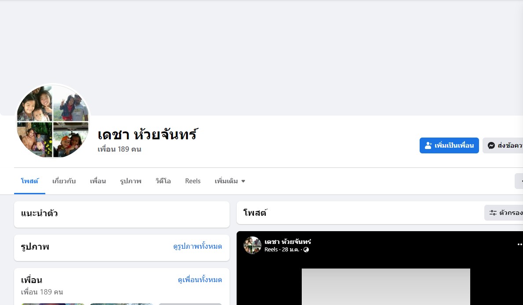
Task: Open the เพื่อน tab
Action: coord(98,181)
